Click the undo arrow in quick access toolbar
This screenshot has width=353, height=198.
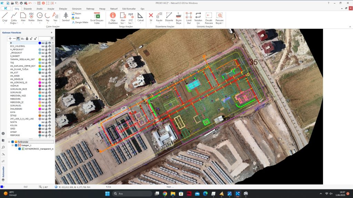(x=30, y=3)
